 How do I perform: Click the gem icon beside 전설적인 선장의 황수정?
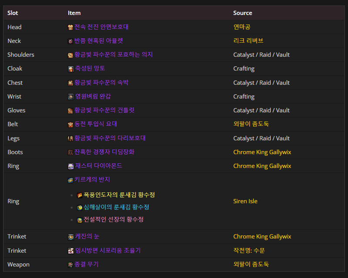click(x=80, y=220)
